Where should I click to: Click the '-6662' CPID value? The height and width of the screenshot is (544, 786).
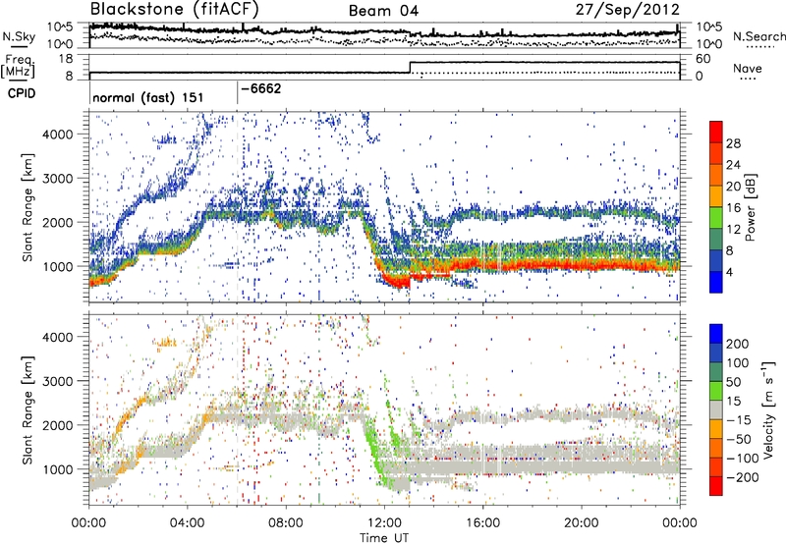point(261,88)
